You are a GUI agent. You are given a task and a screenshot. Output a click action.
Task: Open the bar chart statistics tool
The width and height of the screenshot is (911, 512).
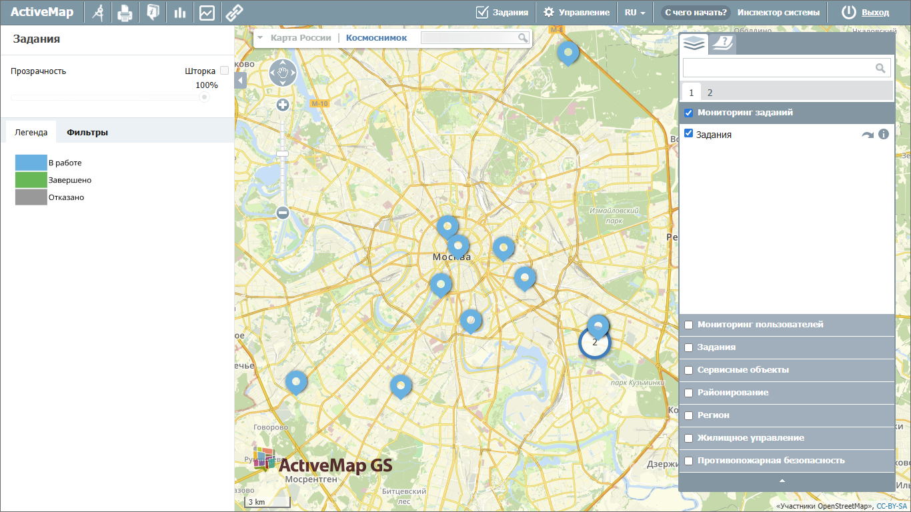179,13
